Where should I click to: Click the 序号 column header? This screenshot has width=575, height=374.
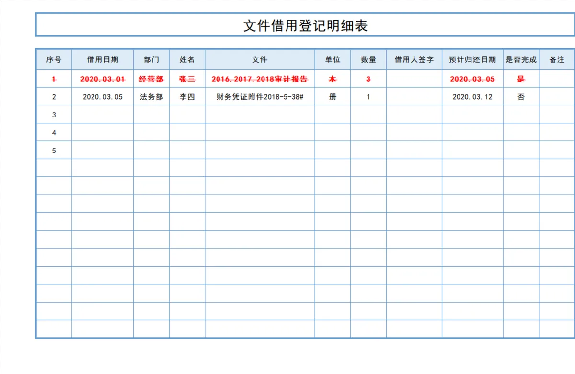click(x=54, y=59)
